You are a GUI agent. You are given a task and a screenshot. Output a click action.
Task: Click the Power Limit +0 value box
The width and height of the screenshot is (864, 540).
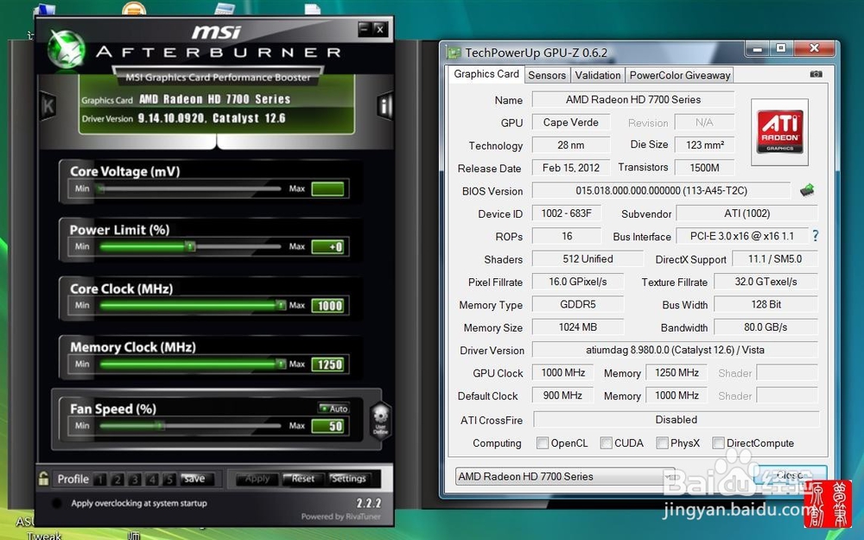point(327,247)
